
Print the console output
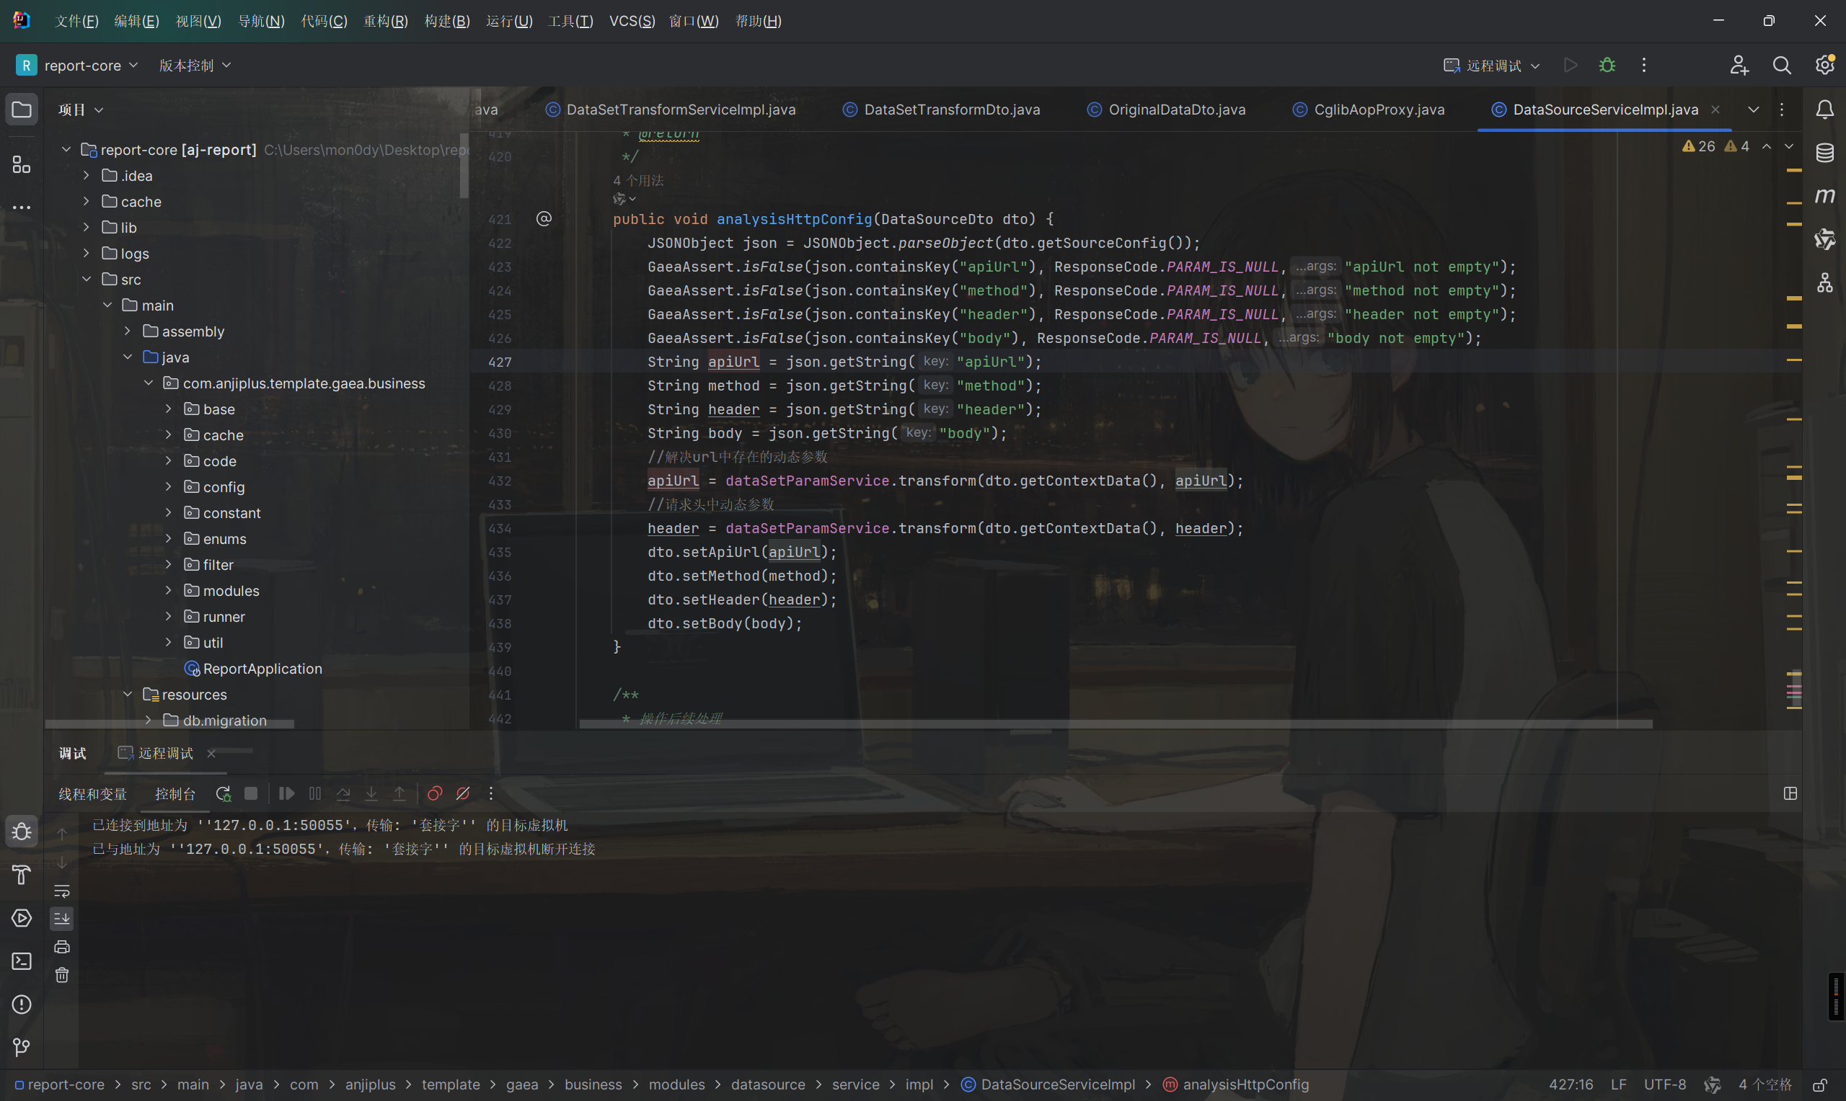(x=62, y=947)
